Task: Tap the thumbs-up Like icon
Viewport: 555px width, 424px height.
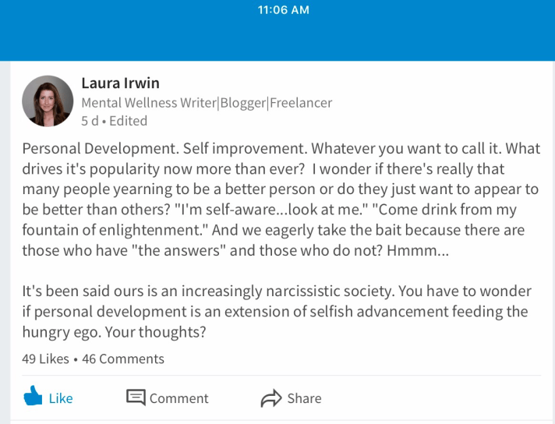Action: coord(33,397)
